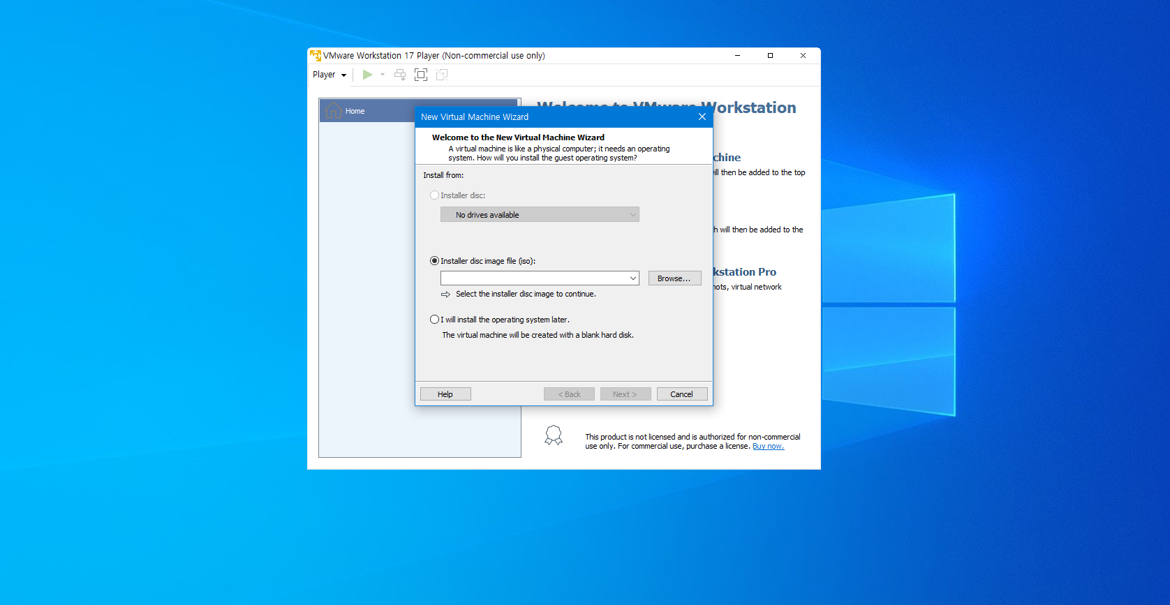The height and width of the screenshot is (605, 1170).
Task: Click into the ISO image path field
Action: (x=534, y=278)
